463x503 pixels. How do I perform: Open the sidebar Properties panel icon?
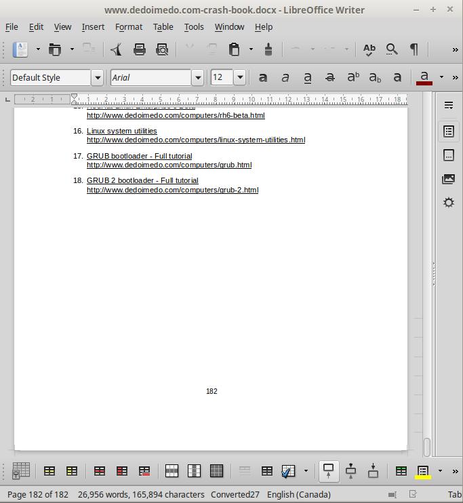click(x=449, y=132)
